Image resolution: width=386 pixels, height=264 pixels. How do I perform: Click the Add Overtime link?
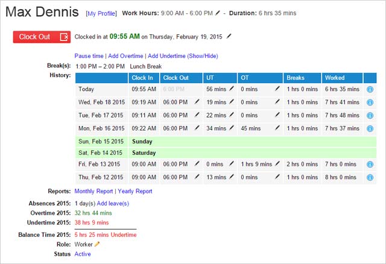pos(125,56)
